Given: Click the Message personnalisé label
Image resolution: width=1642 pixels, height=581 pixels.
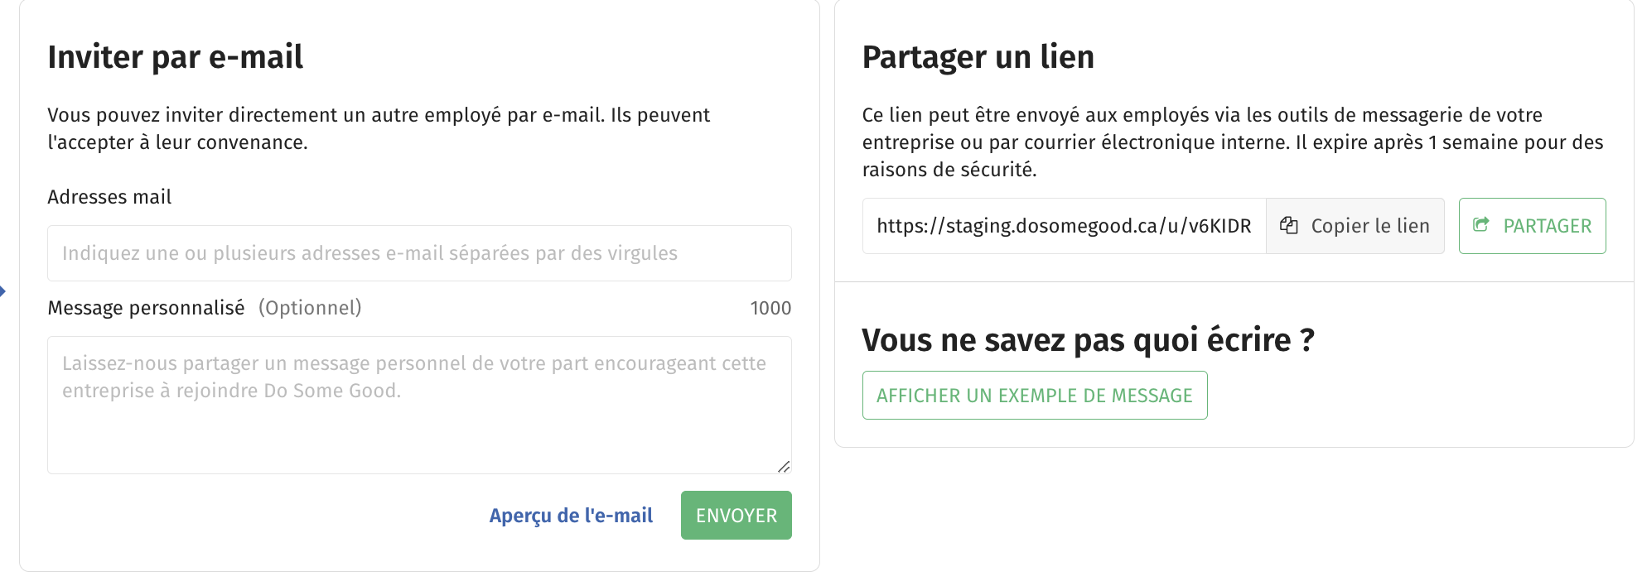Looking at the screenshot, I should point(146,308).
